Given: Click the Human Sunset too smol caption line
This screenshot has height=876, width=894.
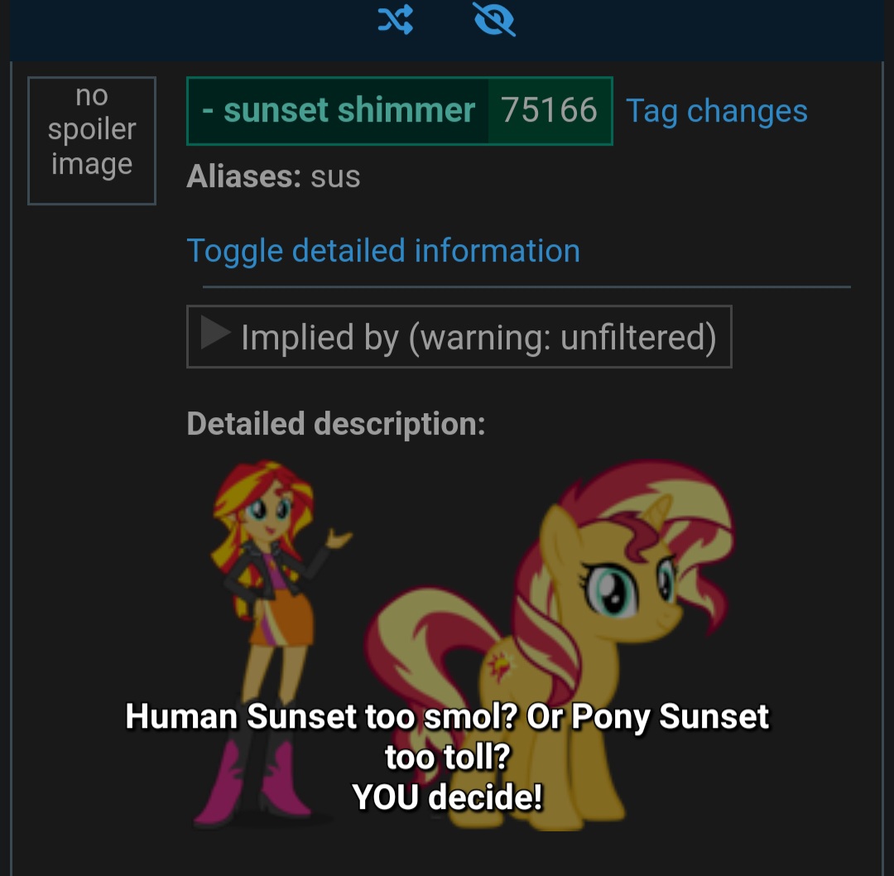Looking at the screenshot, I should point(448,716).
